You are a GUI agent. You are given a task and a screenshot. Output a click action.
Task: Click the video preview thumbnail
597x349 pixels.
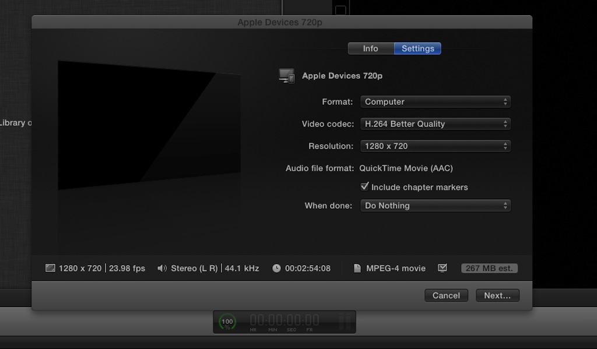pyautogui.click(x=149, y=125)
